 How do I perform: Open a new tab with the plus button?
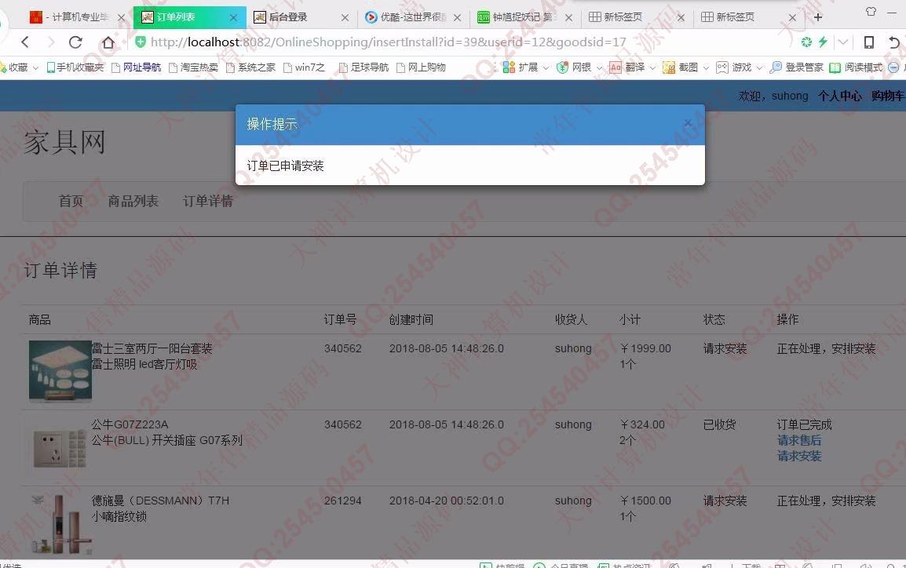pos(817,17)
